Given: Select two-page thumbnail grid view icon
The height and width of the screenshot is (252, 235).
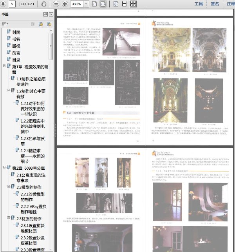Looking at the screenshot, I should [133, 4].
